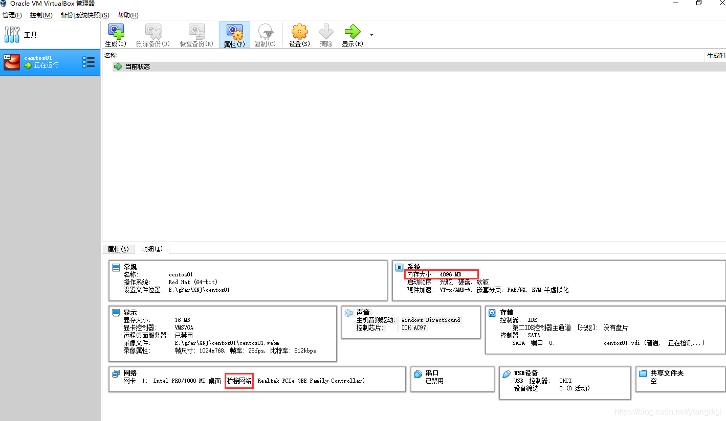Click the 常规 monitor icon
The width and height of the screenshot is (726, 421).
[116, 267]
